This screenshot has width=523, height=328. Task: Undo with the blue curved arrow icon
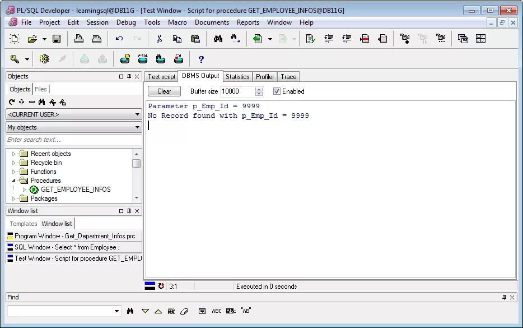click(x=119, y=39)
